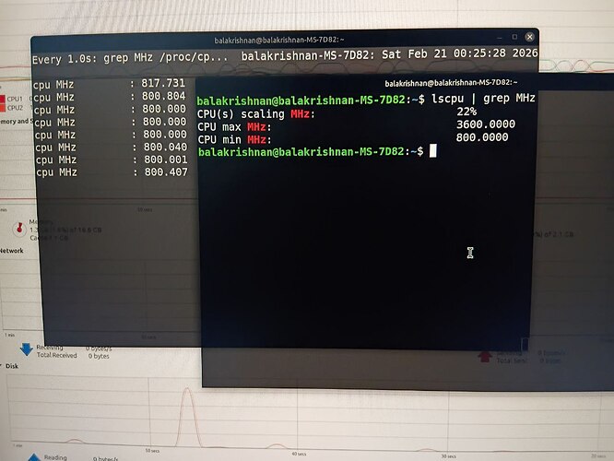Click the value 3600.0000
Screen dimensions: 614x461
coord(486,124)
